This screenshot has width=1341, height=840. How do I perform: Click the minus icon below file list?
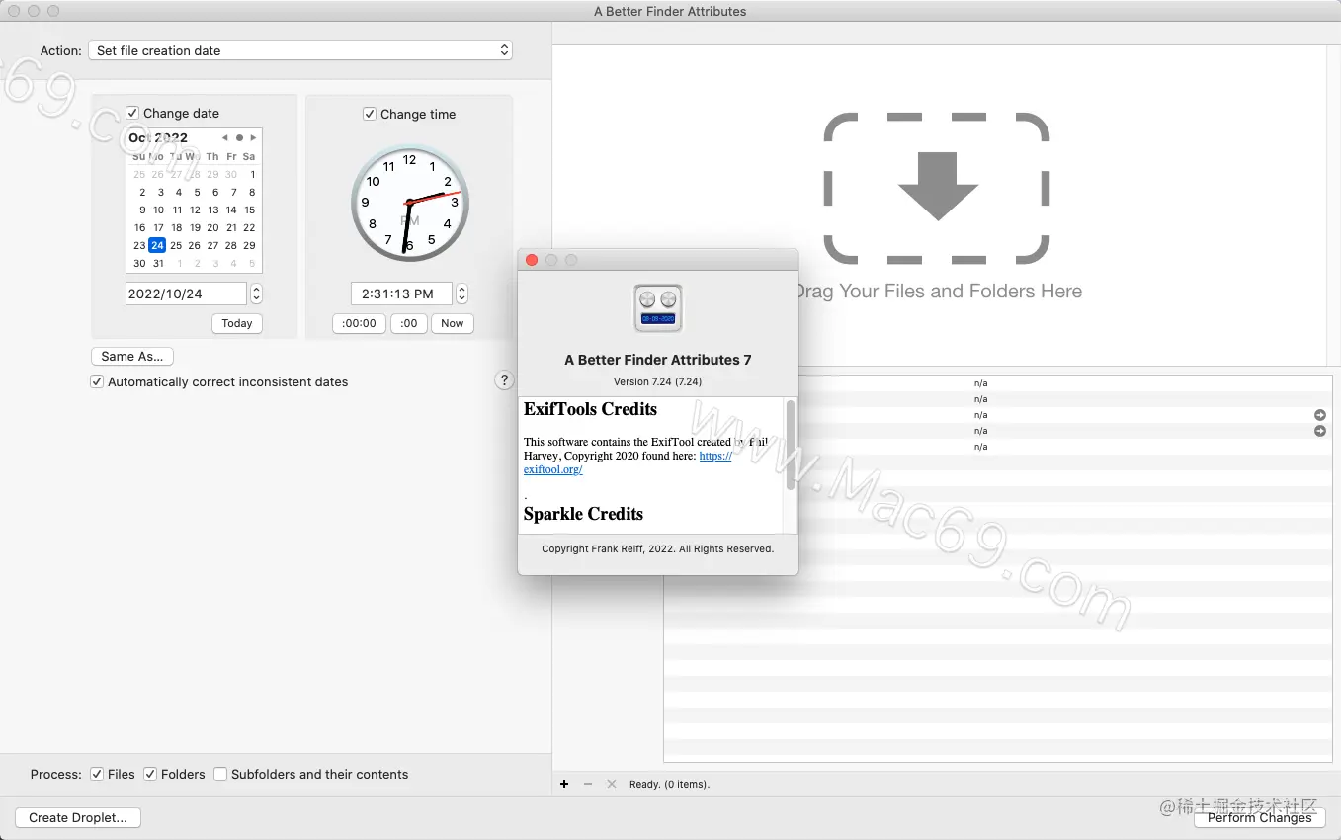click(588, 784)
